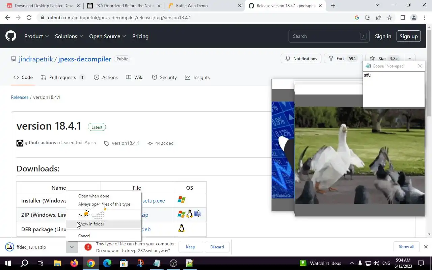Open the Pricing link
432x270 pixels.
click(x=140, y=36)
